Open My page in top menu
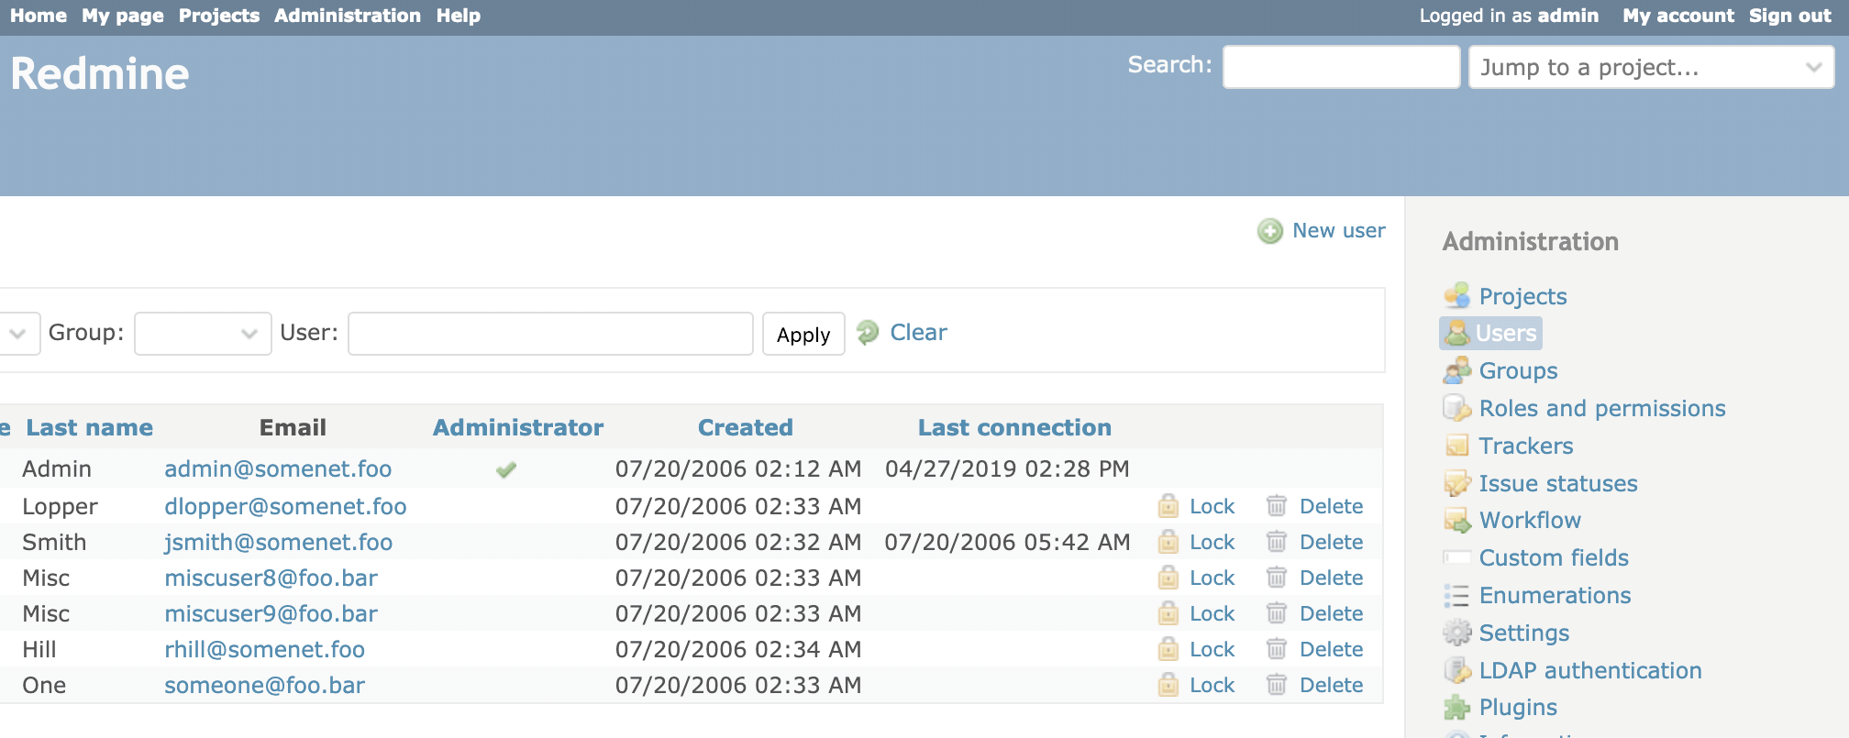 pyautogui.click(x=123, y=16)
